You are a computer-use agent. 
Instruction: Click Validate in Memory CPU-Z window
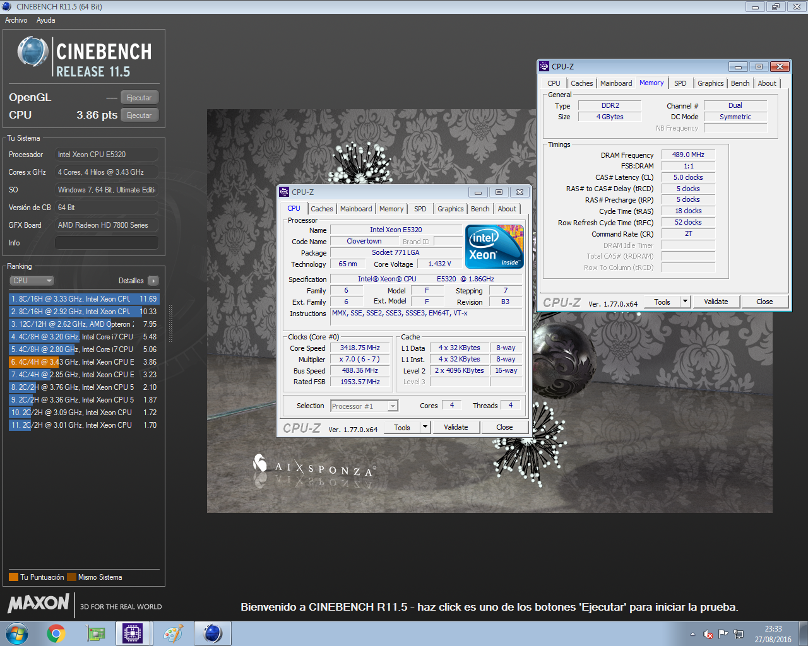tap(716, 302)
